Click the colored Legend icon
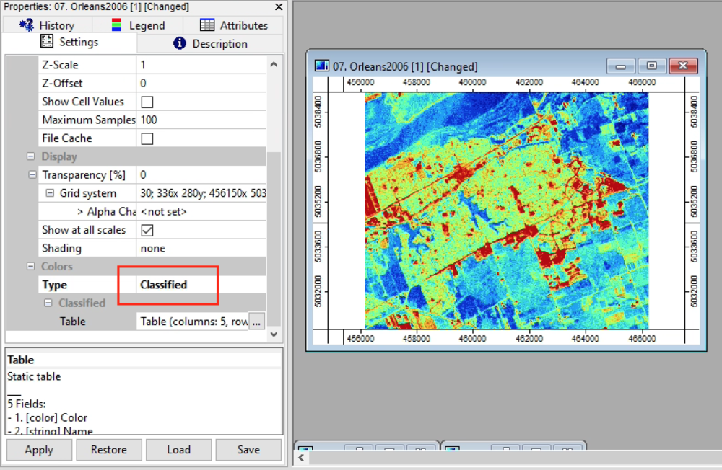Screen dimensions: 722x470 click(x=117, y=25)
